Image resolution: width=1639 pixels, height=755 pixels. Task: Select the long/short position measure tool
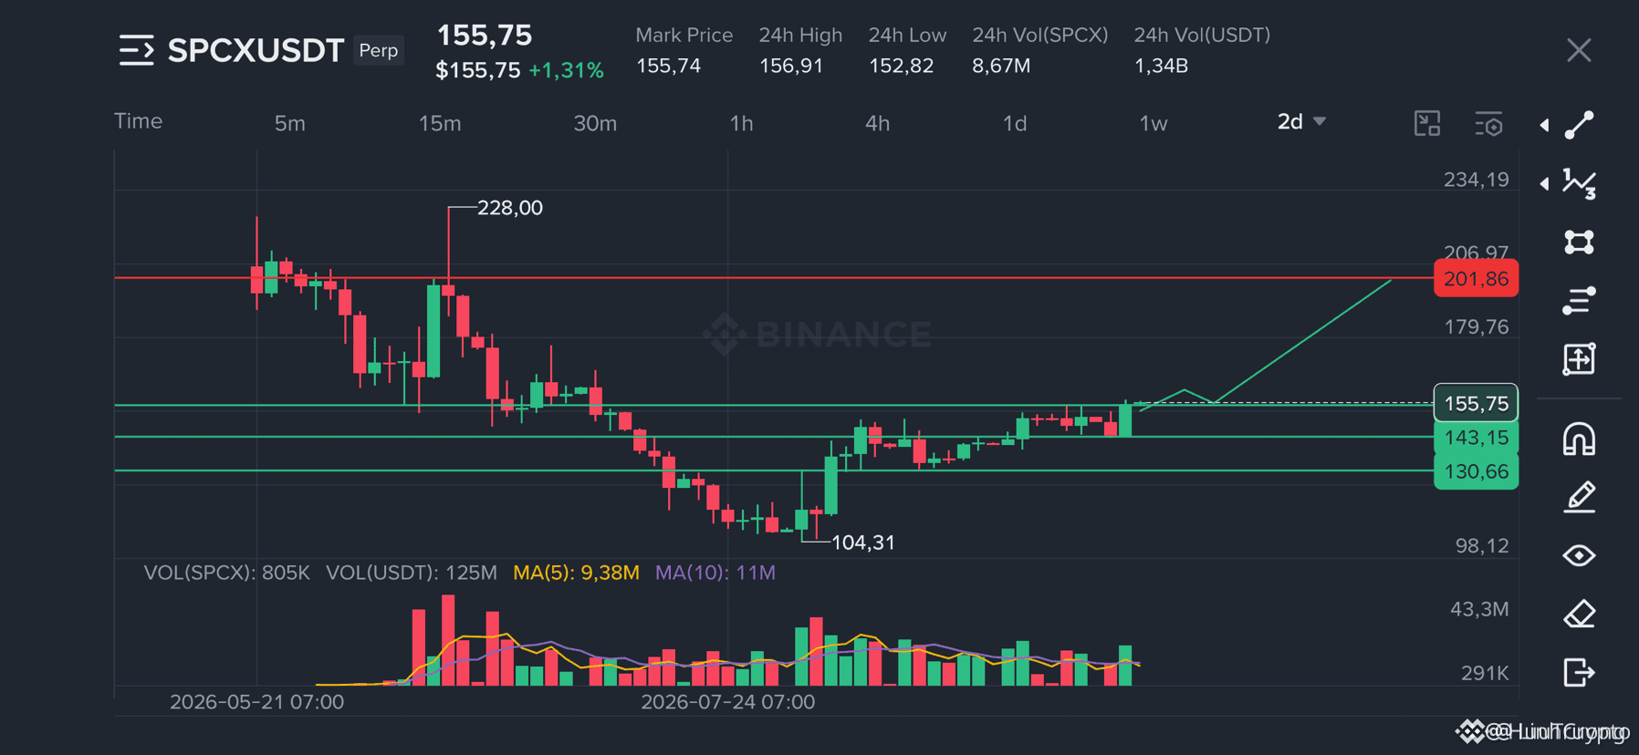tap(1579, 359)
